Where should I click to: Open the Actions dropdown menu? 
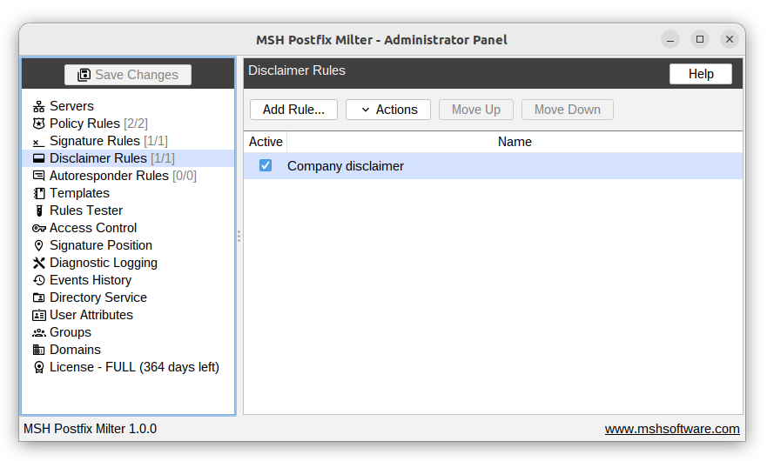click(388, 110)
